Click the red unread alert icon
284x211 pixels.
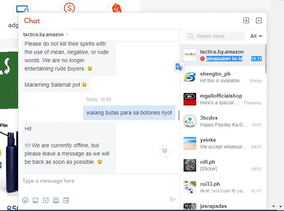[x=202, y=59]
